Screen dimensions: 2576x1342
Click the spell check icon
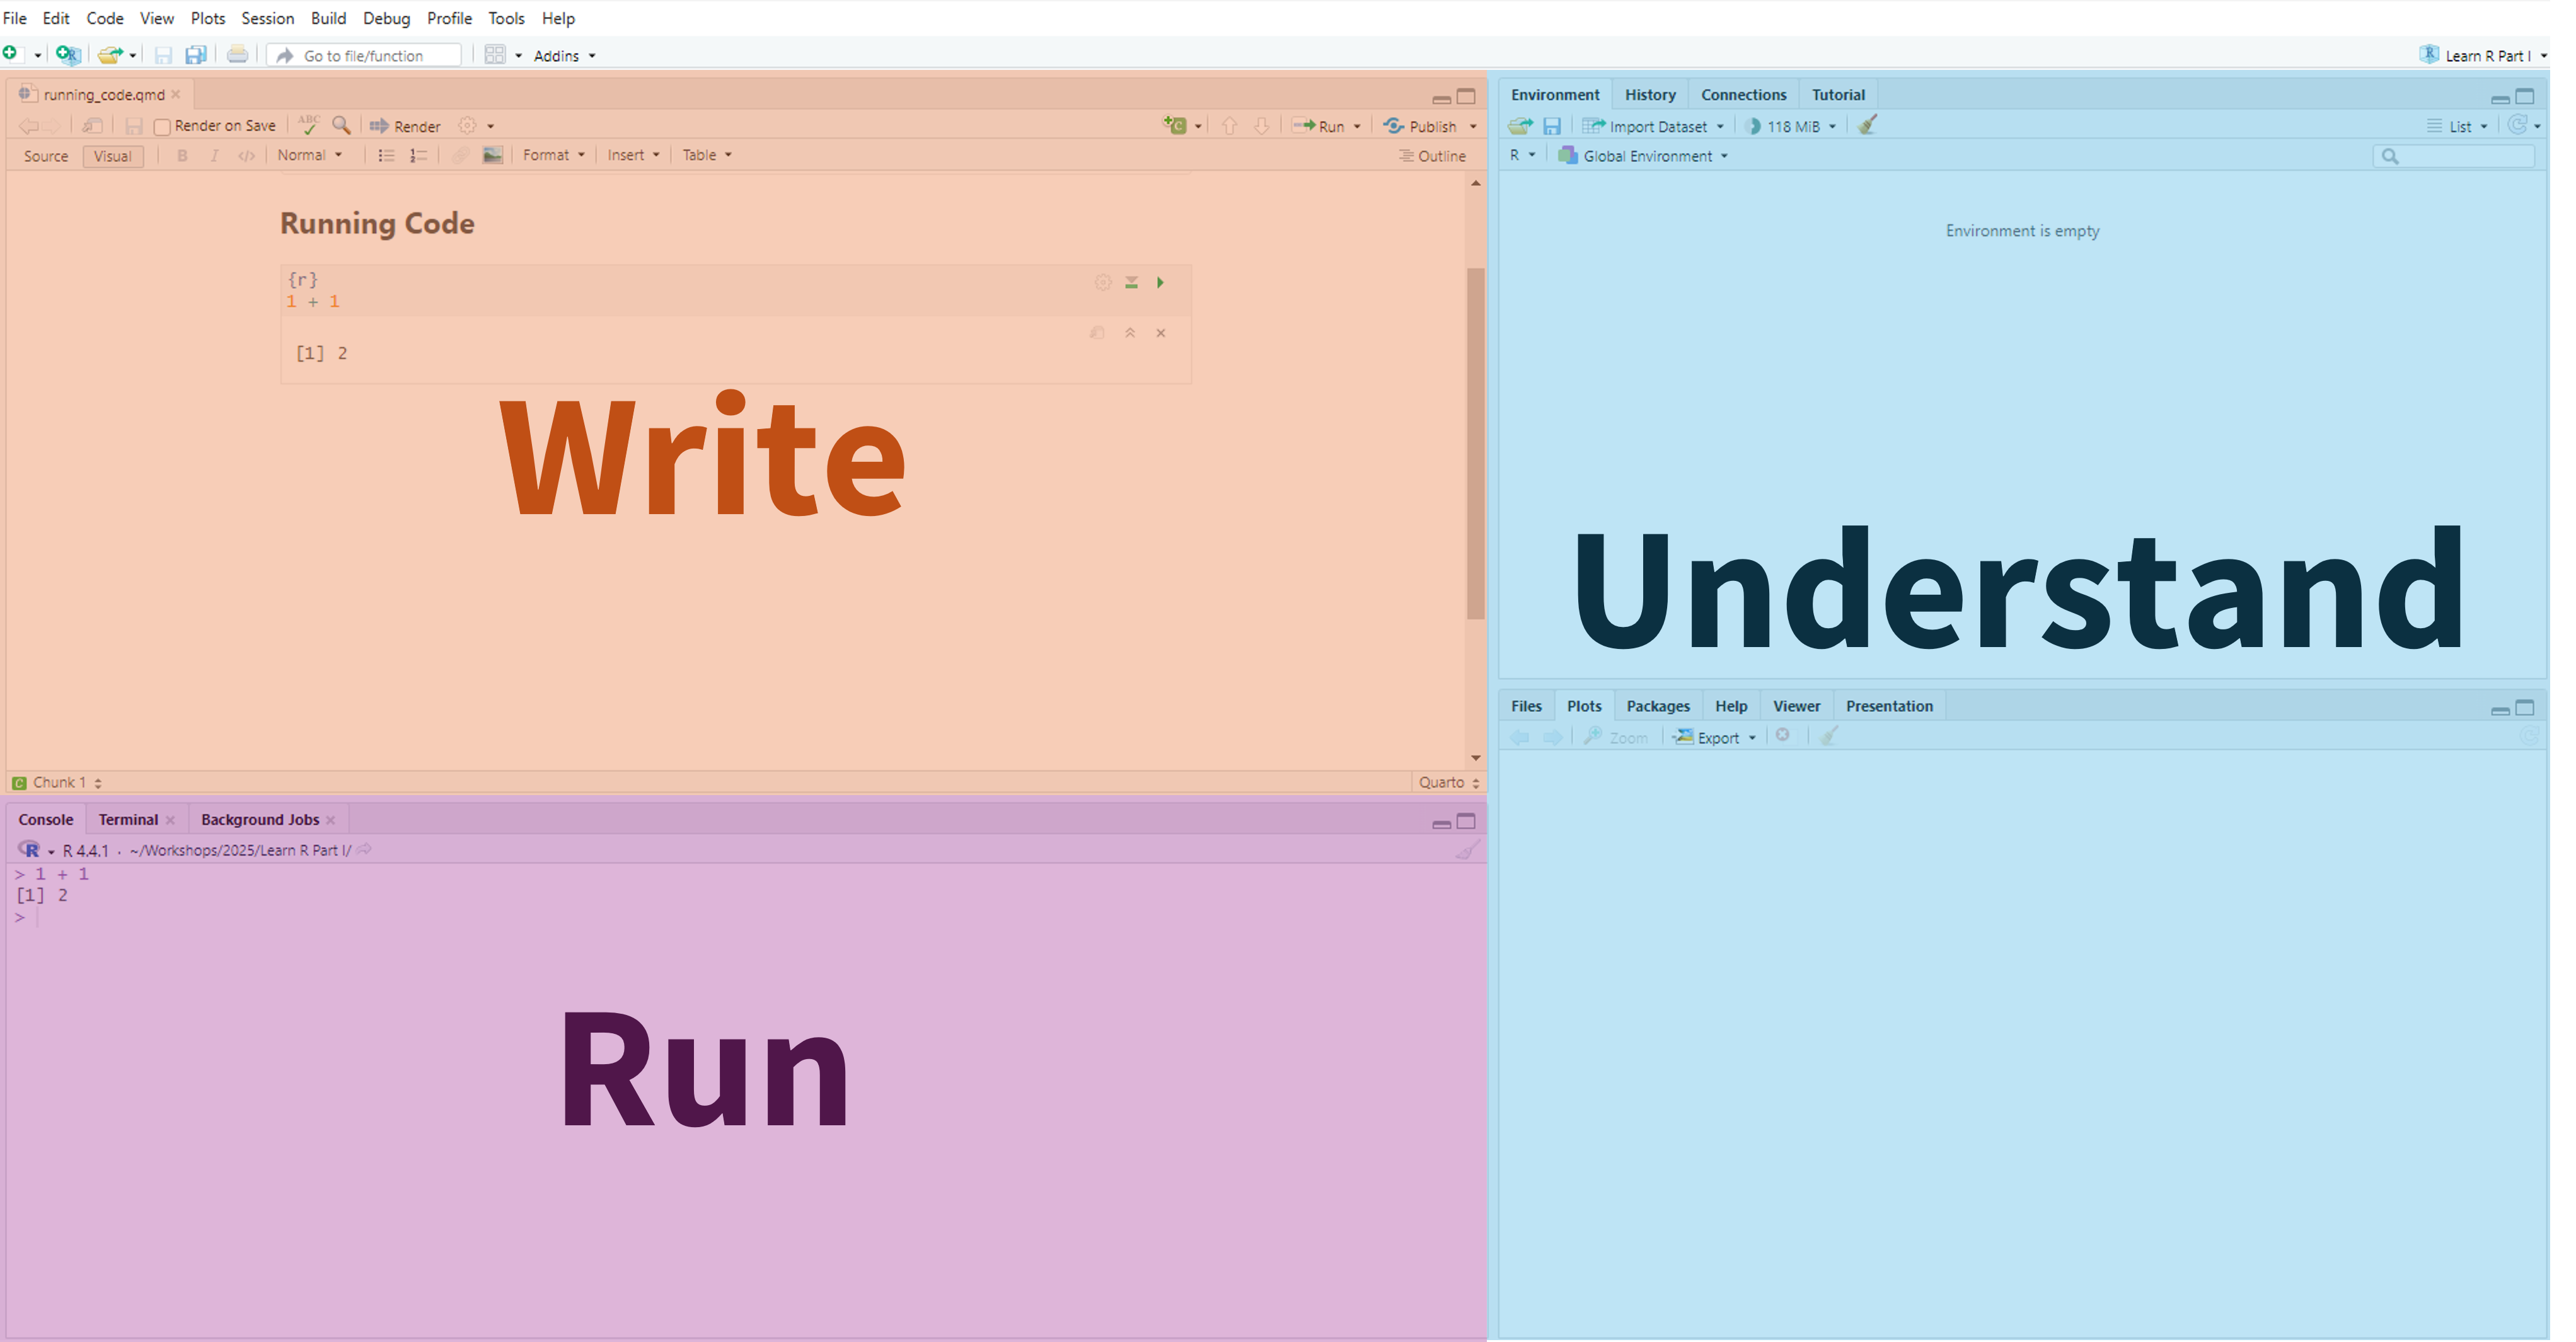(x=308, y=126)
